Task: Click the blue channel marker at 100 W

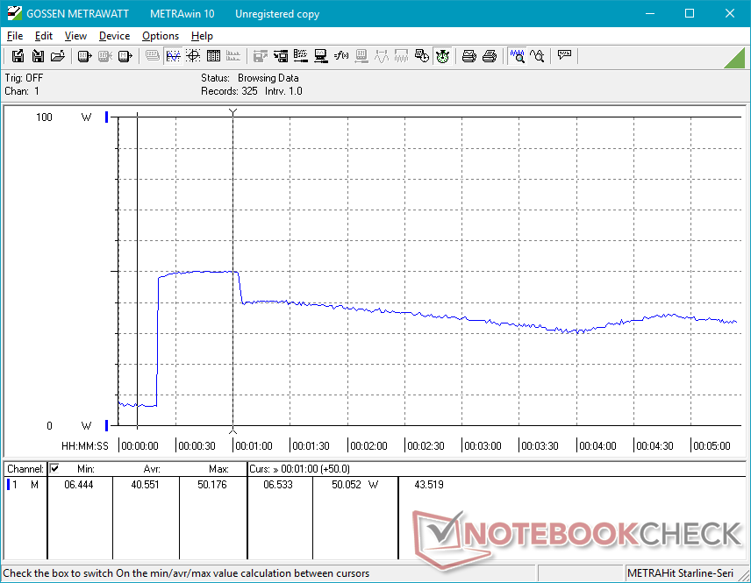Action: tap(107, 117)
